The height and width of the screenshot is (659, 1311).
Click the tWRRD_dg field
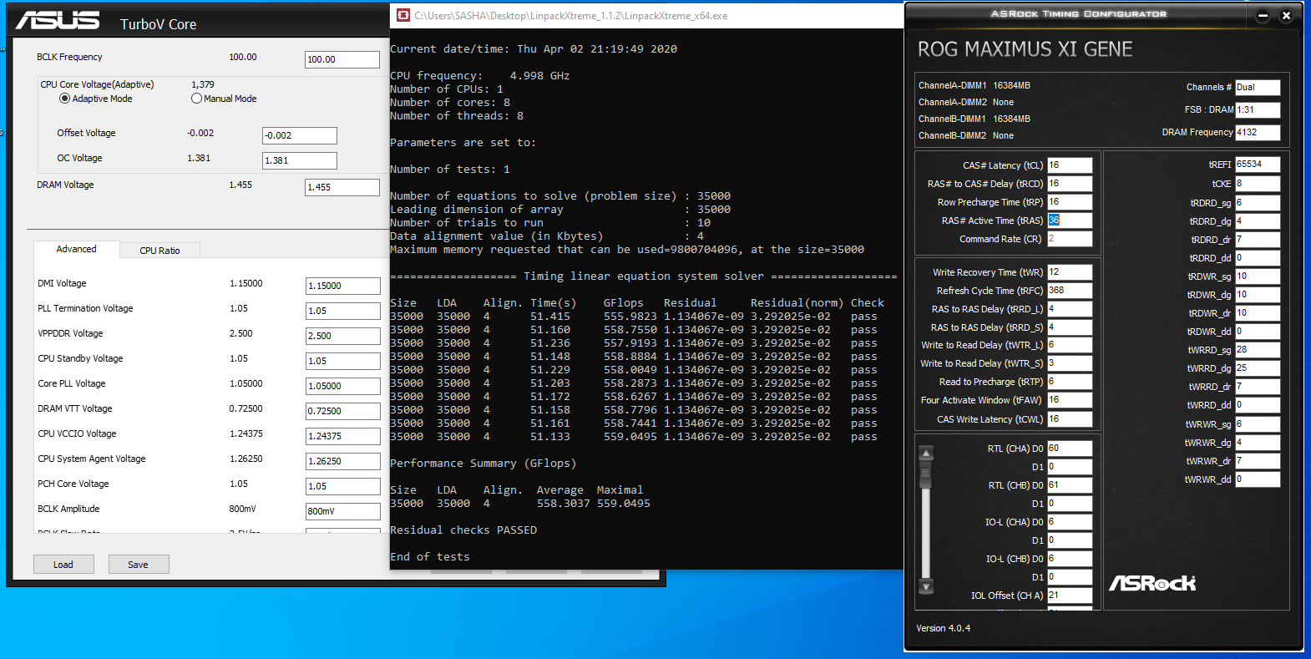[x=1258, y=368]
